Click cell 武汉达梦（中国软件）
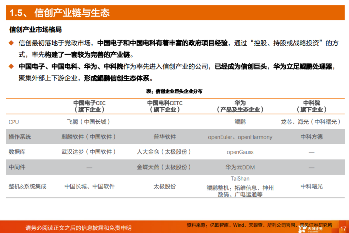 [x=89, y=152]
